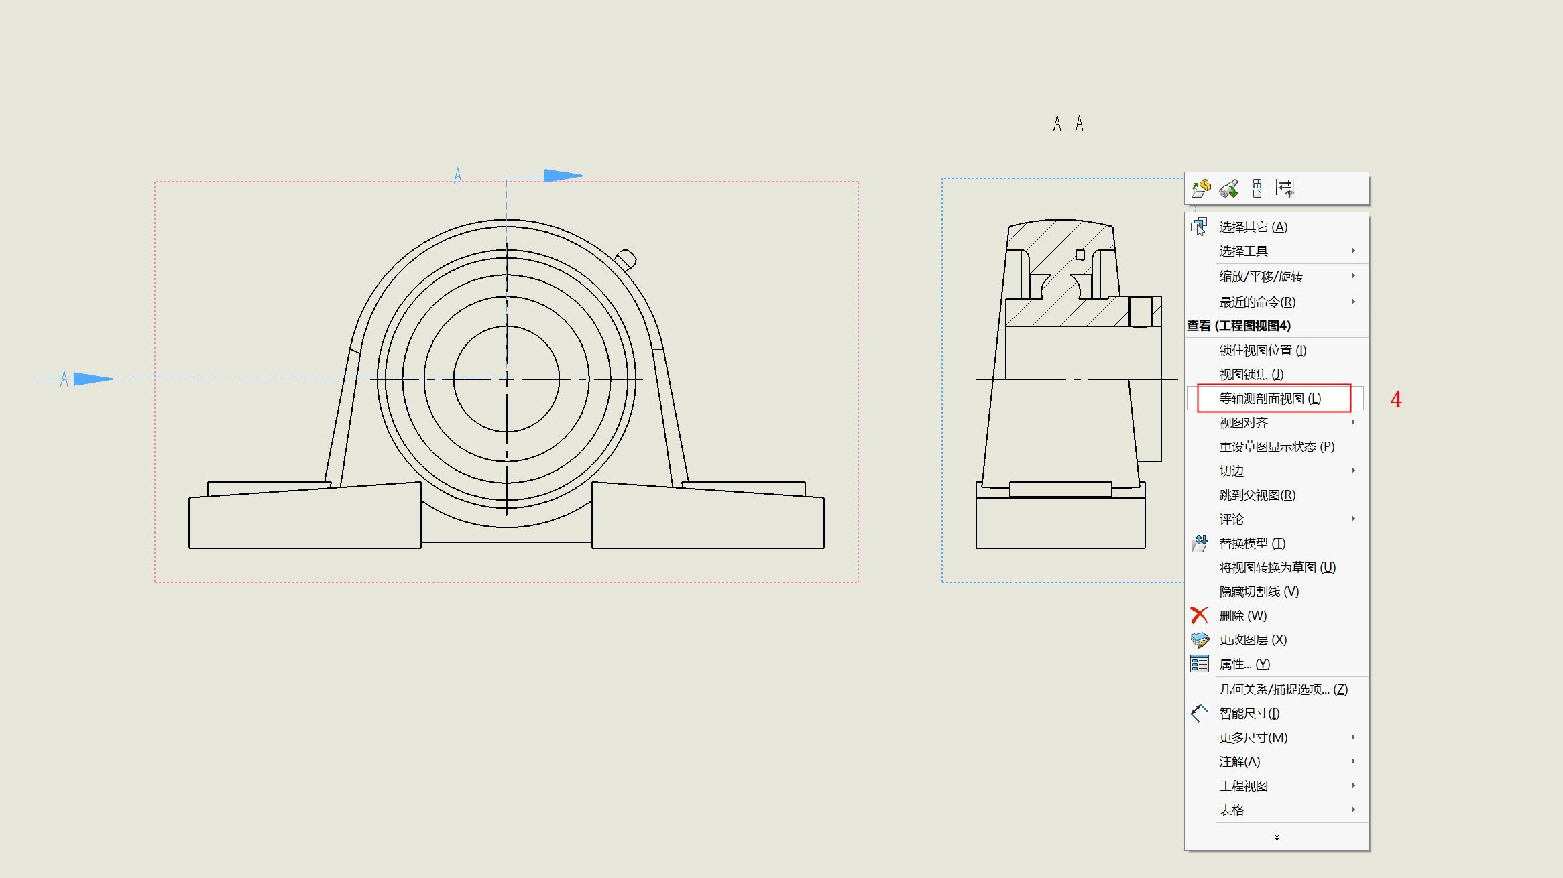Choose 等轴测剖面视图 (L) from the menu
The image size is (1563, 878).
click(x=1269, y=398)
